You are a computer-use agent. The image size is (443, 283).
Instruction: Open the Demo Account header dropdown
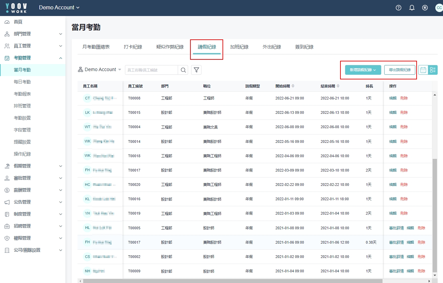pyautogui.click(x=59, y=8)
